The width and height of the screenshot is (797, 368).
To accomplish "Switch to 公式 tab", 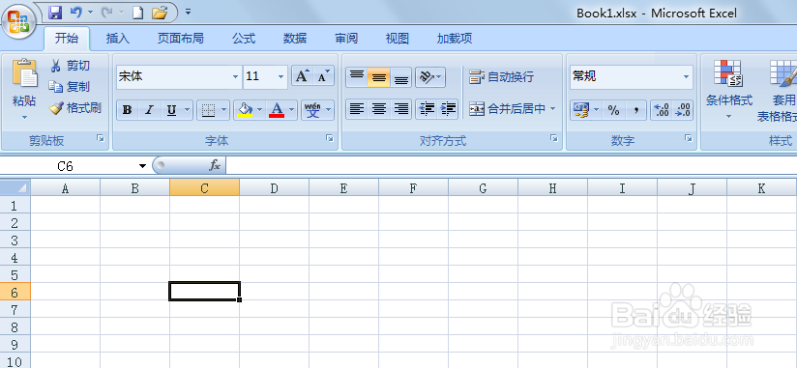I will coord(244,39).
